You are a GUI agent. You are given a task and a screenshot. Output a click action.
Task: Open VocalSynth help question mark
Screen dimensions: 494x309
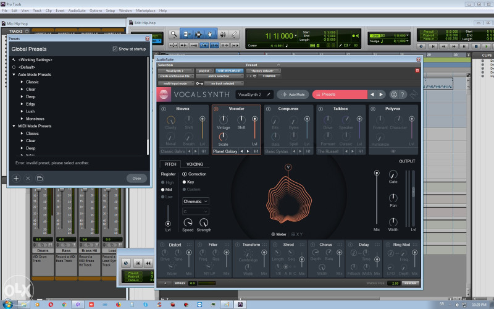[x=403, y=95]
